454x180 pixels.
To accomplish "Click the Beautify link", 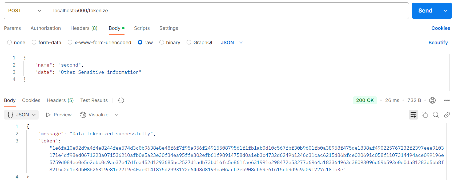I will [x=438, y=43].
